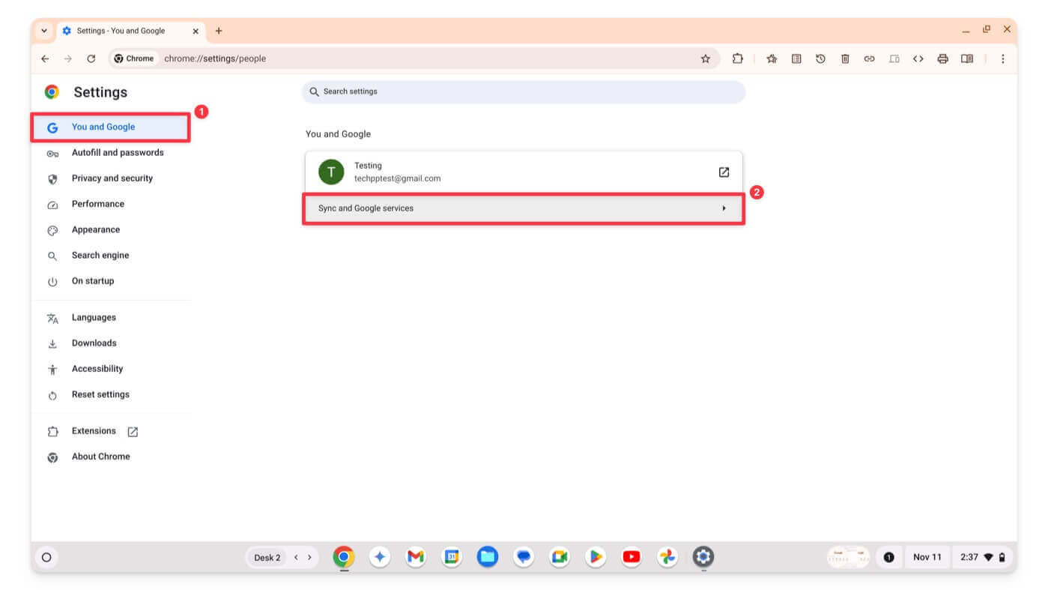The height and width of the screenshot is (590, 1048).
Task: Open Google Photos from the shelf
Action: (x=667, y=557)
